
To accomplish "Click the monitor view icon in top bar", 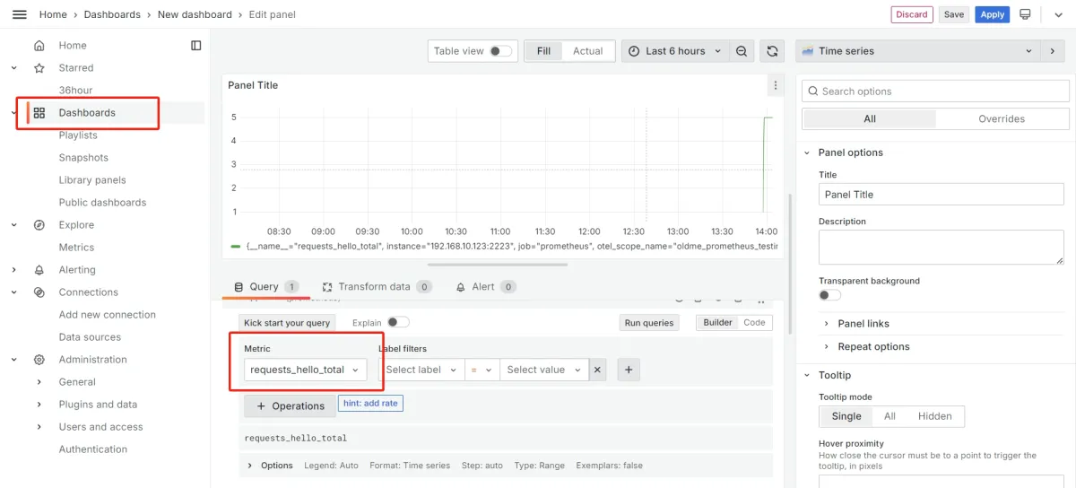I will point(1025,14).
